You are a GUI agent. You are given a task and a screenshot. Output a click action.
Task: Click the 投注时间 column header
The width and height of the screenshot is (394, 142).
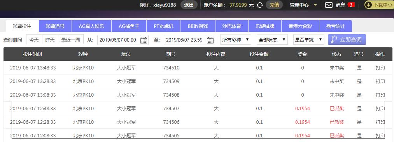tap(32, 54)
